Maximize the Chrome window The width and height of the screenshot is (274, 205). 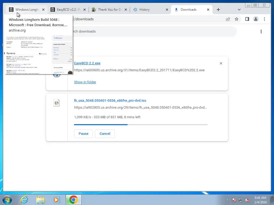point(255,5)
